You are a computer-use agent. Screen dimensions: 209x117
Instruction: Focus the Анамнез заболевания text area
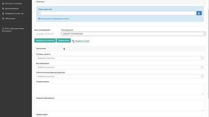pyautogui.click(x=120, y=105)
